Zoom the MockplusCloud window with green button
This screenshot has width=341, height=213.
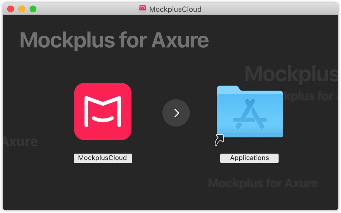click(33, 9)
